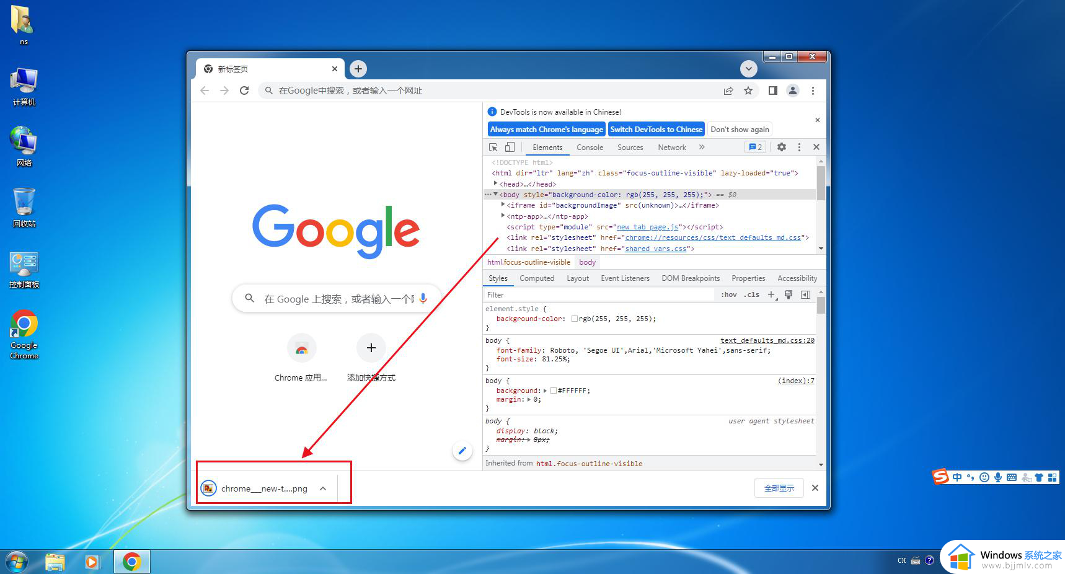Reload the page with the refresh icon
Screen dimensions: 1065x574
[x=244, y=91]
